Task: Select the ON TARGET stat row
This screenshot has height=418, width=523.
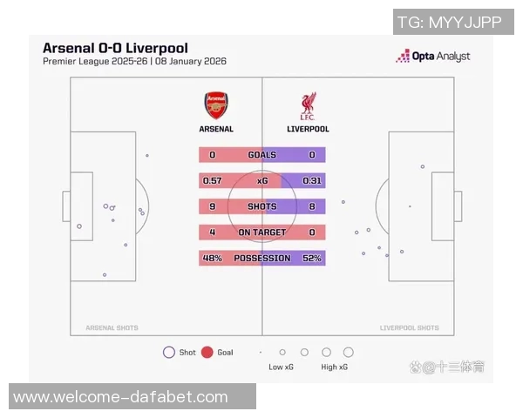Action: (261, 233)
